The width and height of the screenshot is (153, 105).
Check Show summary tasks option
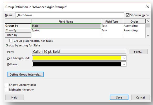tap(7, 85)
